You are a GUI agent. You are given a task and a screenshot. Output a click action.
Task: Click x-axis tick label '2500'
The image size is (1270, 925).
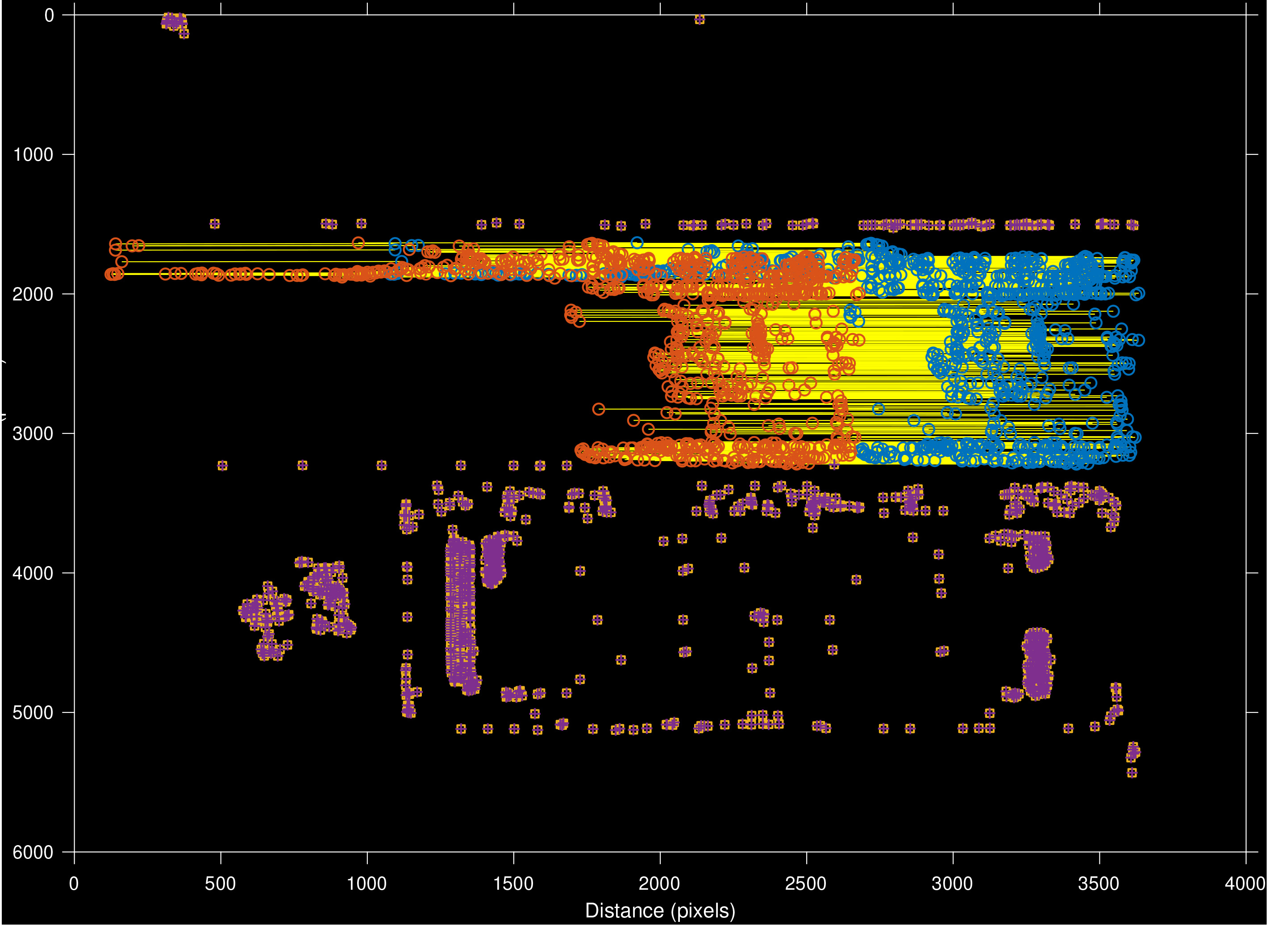[x=806, y=884]
